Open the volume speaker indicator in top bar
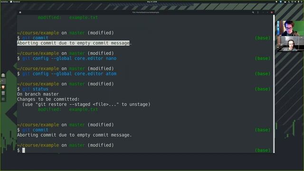304x171 pixels. tap(295, 1)
